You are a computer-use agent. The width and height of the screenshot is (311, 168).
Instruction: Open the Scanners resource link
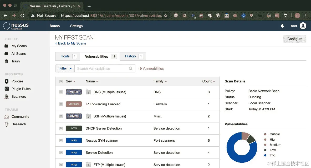pyautogui.click(x=19, y=97)
